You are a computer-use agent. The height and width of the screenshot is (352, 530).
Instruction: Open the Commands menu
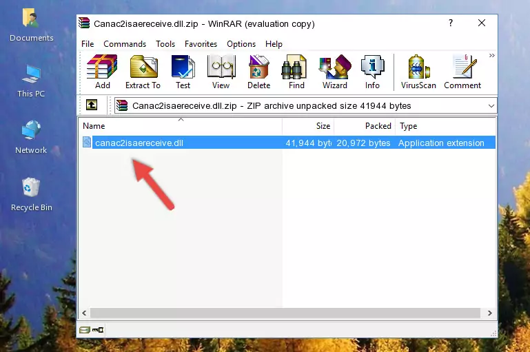pyautogui.click(x=125, y=44)
